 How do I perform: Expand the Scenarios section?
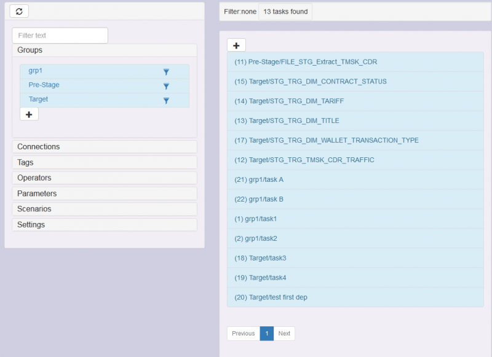click(105, 209)
